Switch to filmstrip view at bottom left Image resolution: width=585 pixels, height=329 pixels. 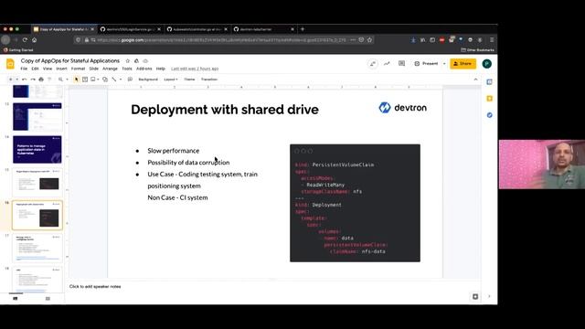coord(16,299)
